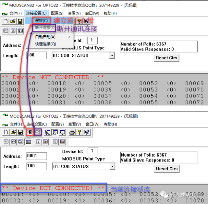Click Number of Polls: 6367 in upper window

[x=143, y=44]
